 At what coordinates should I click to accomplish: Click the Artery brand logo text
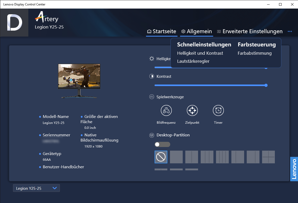pyautogui.click(x=47, y=17)
